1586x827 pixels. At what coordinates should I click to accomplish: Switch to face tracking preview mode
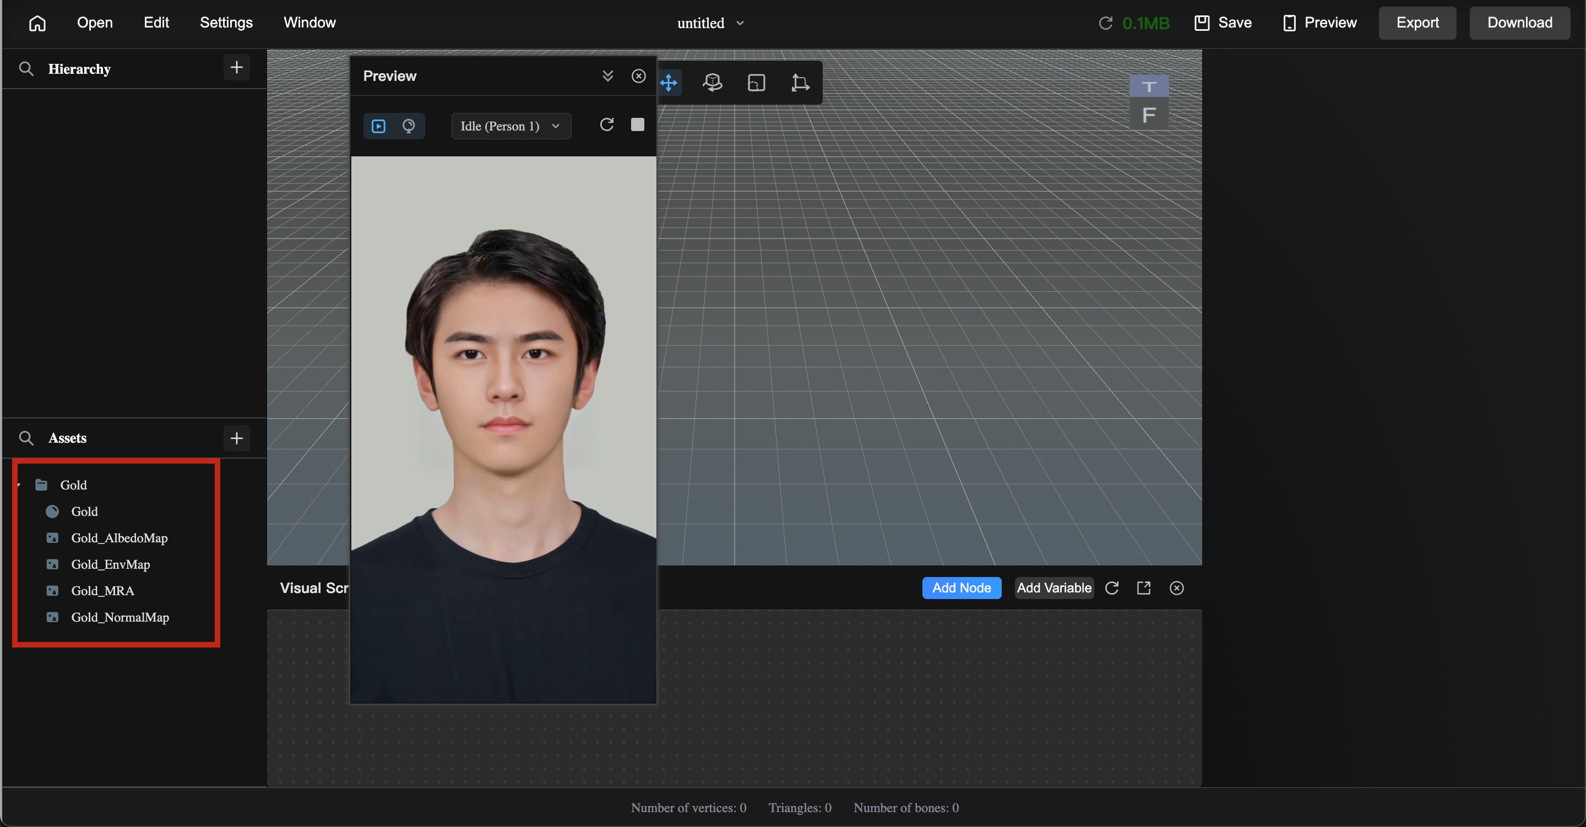click(409, 126)
